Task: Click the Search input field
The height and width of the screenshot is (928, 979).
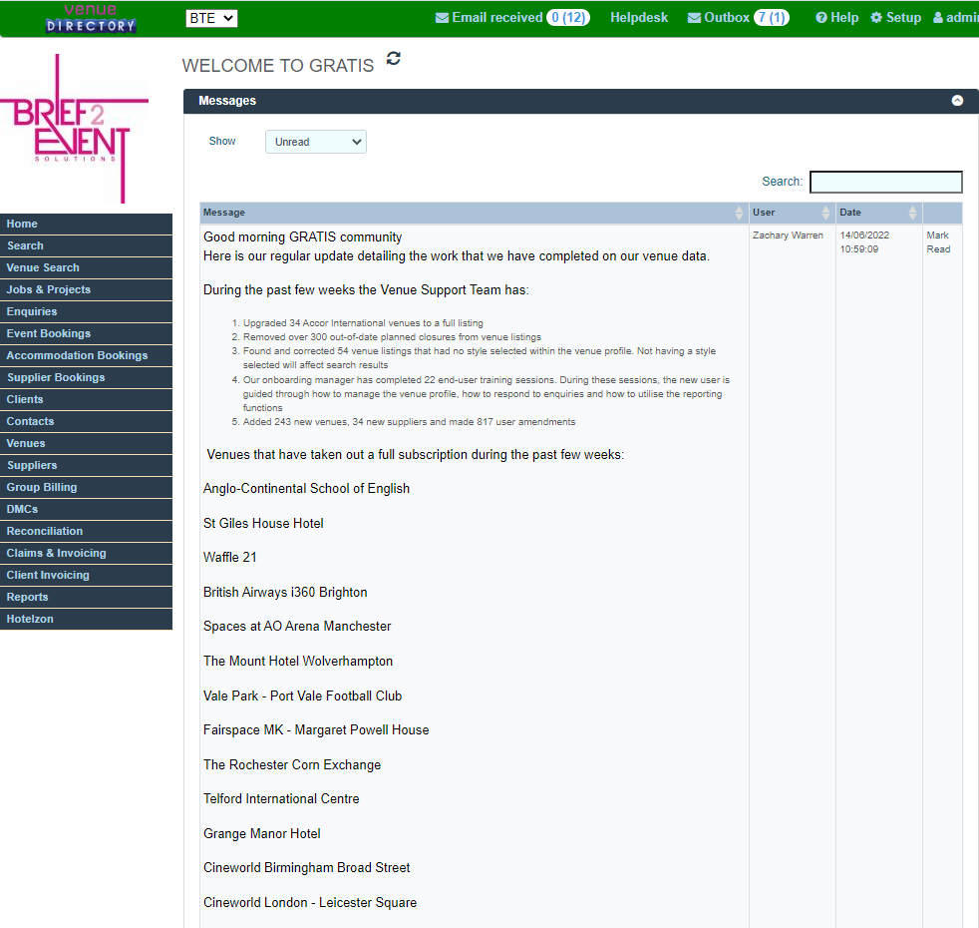Action: tap(886, 182)
